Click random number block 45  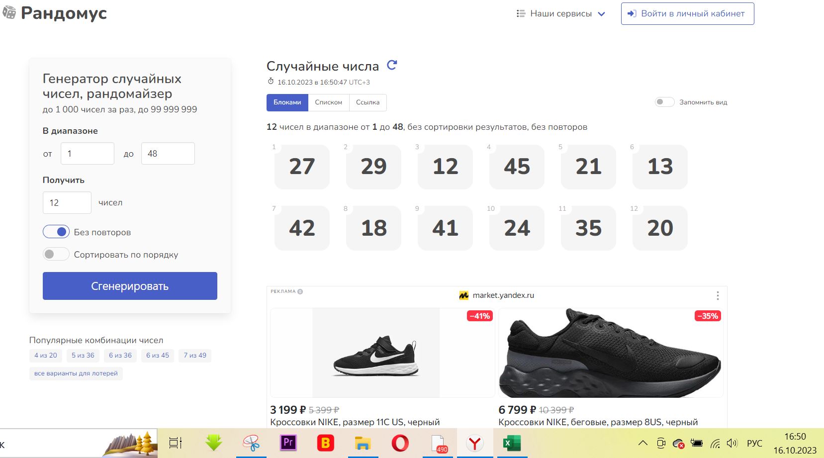click(x=517, y=167)
